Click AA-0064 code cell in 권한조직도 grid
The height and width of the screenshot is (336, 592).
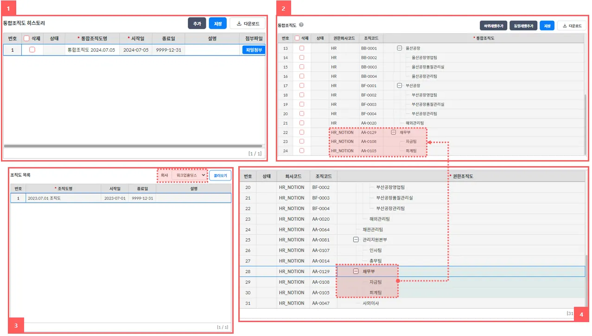point(323,230)
